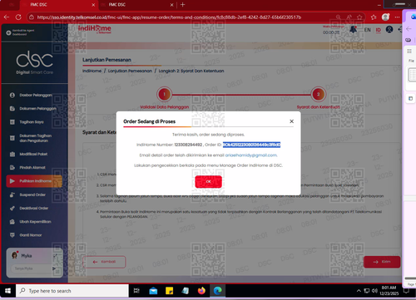Screen dimensions: 416x300
Task: Open Microsoft Edge on taskbar
Action: tap(218, 291)
